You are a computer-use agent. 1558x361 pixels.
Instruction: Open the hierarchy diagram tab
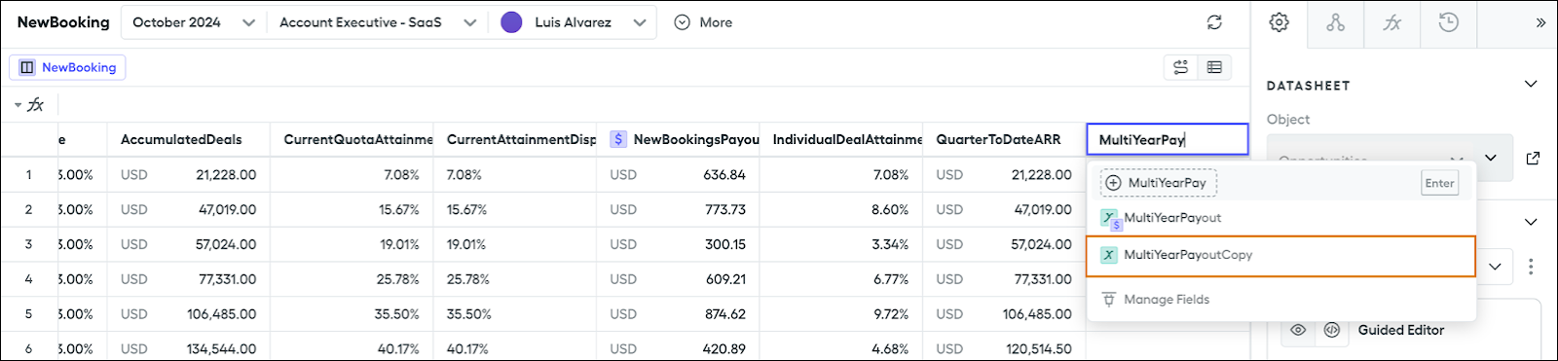click(x=1336, y=22)
